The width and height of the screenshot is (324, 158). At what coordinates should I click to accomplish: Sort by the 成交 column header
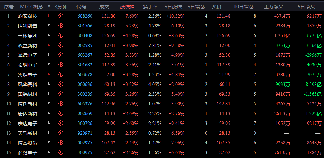(x=104, y=7)
